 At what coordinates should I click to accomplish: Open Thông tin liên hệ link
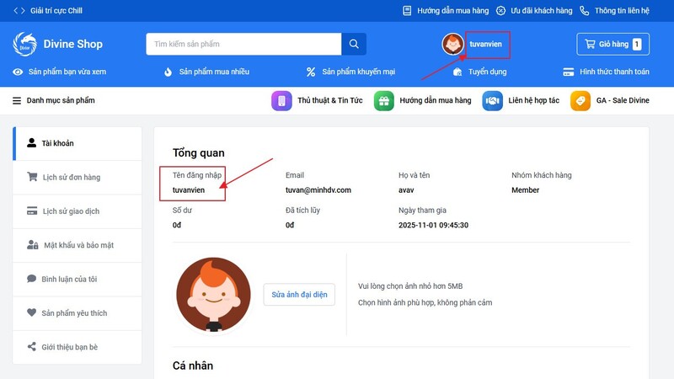pos(622,11)
